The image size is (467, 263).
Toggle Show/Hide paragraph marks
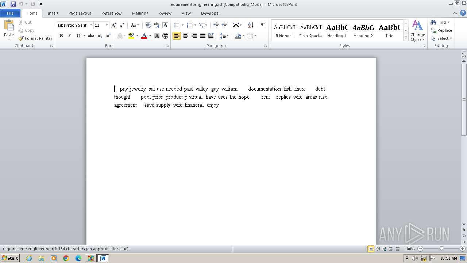(x=263, y=25)
